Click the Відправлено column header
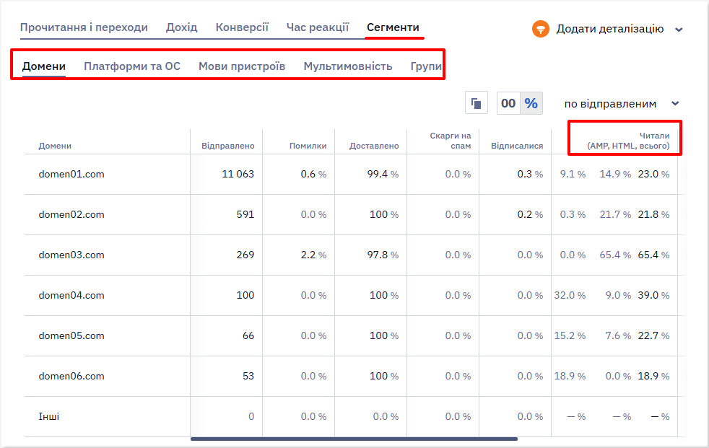This screenshot has height=448, width=709. click(228, 146)
